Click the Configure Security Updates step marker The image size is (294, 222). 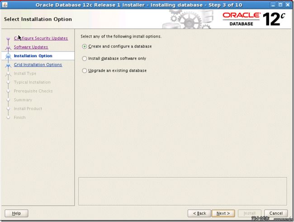tap(8, 39)
